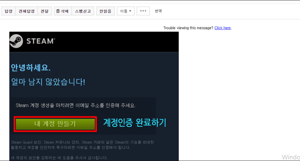Select the heading 얼마 남지 않았습니다!
The width and height of the screenshot is (300, 161).
48,82
